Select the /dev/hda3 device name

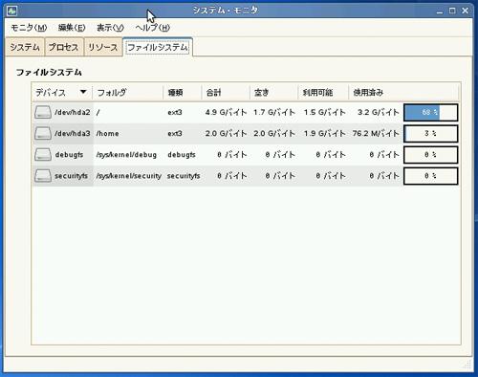point(73,133)
